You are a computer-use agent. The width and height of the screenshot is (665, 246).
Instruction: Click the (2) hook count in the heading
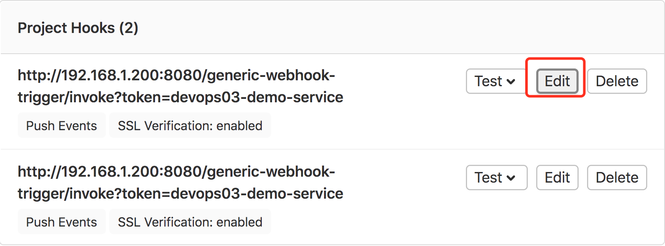[128, 28]
